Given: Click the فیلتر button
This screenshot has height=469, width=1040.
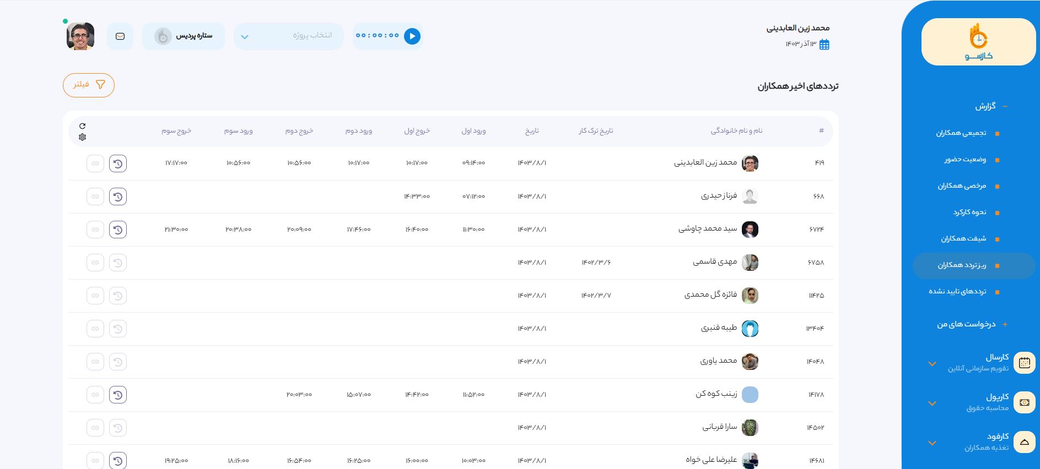Looking at the screenshot, I should (x=89, y=85).
